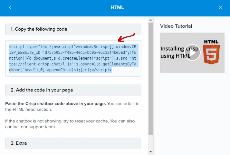Play the Installing Crisp video tutorial

[x=193, y=53]
